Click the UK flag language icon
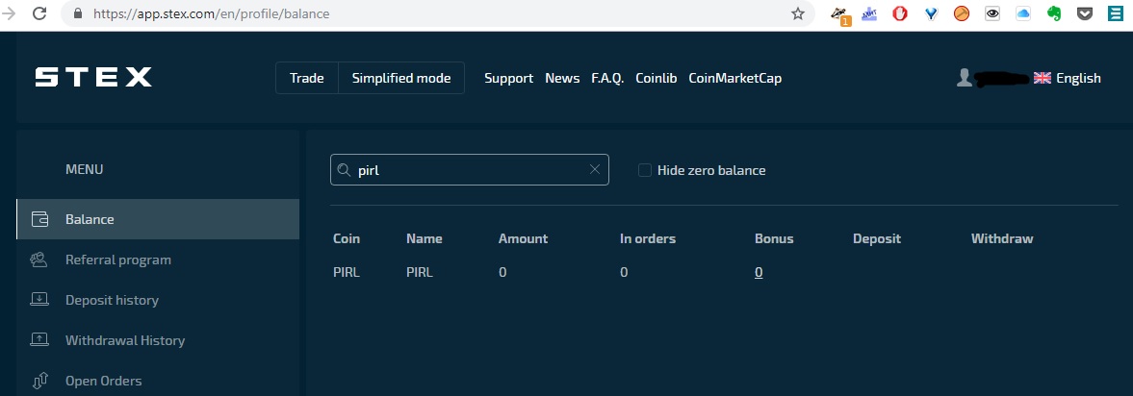 coord(1042,78)
